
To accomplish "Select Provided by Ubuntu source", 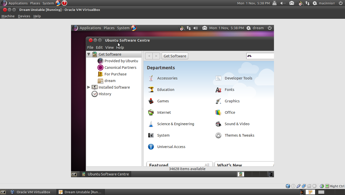I will pos(118,61).
